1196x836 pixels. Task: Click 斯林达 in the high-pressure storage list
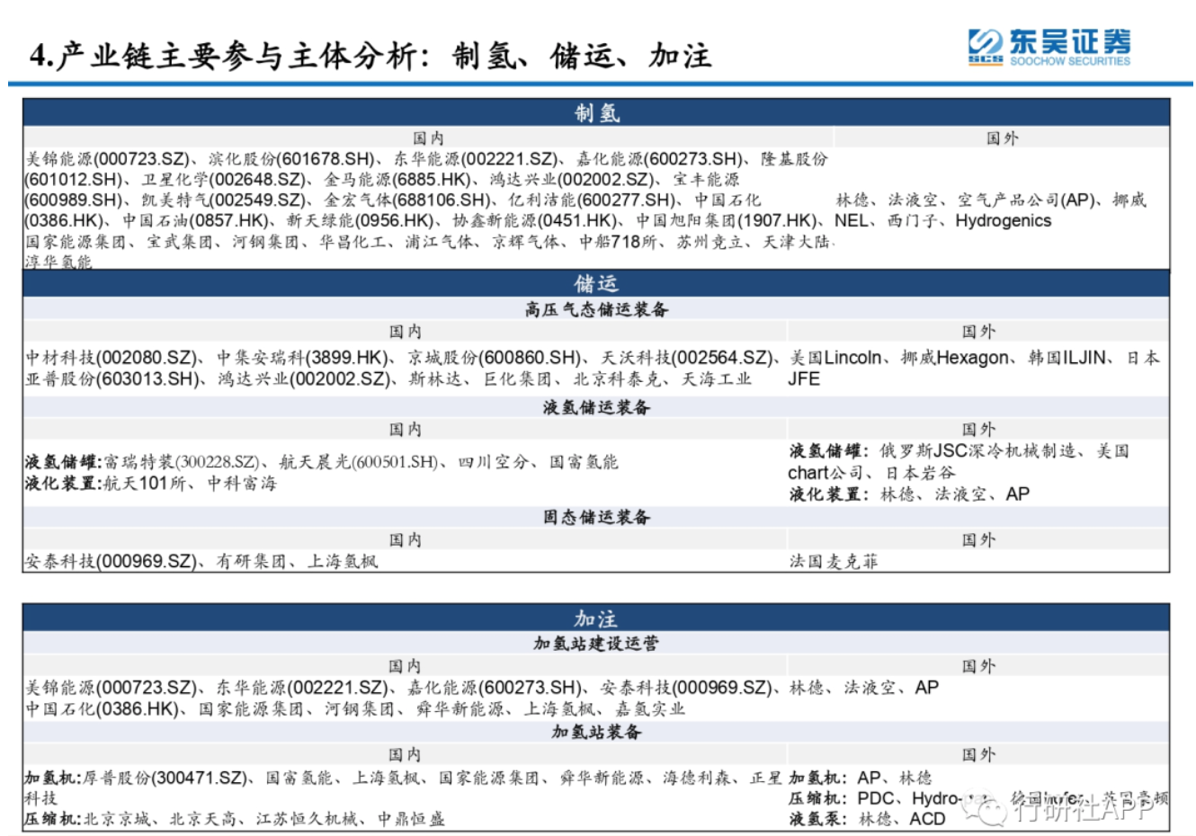(x=435, y=378)
